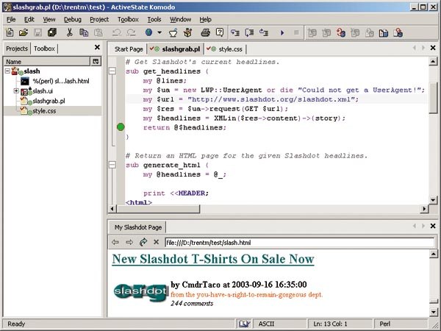
Task: Open help with question mark icon
Action: click(x=220, y=32)
